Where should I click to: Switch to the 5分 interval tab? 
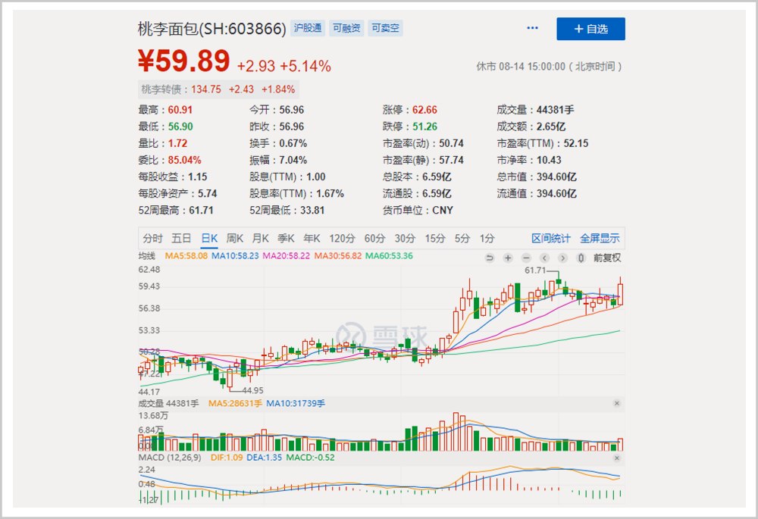pyautogui.click(x=462, y=238)
